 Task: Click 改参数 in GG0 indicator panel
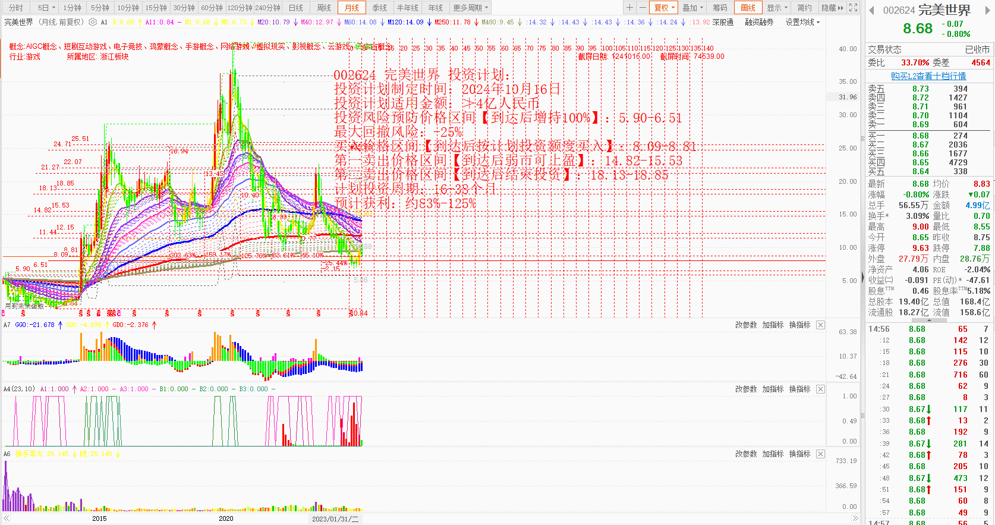click(746, 325)
